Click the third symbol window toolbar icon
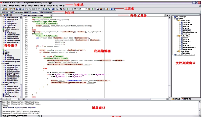This screenshot has height=117, width=202. click(x=7, y=15)
